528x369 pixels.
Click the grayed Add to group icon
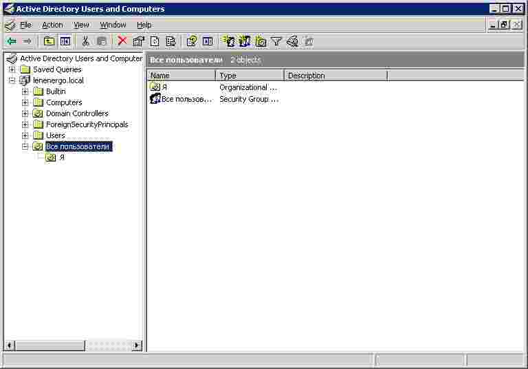pyautogui.click(x=309, y=41)
